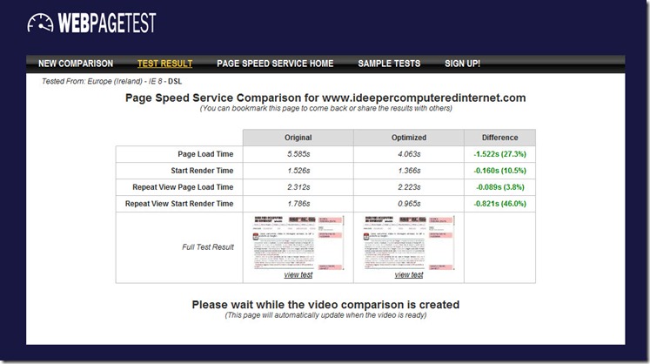Viewport: 650px width, 364px height.
Task: Click the Sign Up! menu item
Action: tap(463, 64)
